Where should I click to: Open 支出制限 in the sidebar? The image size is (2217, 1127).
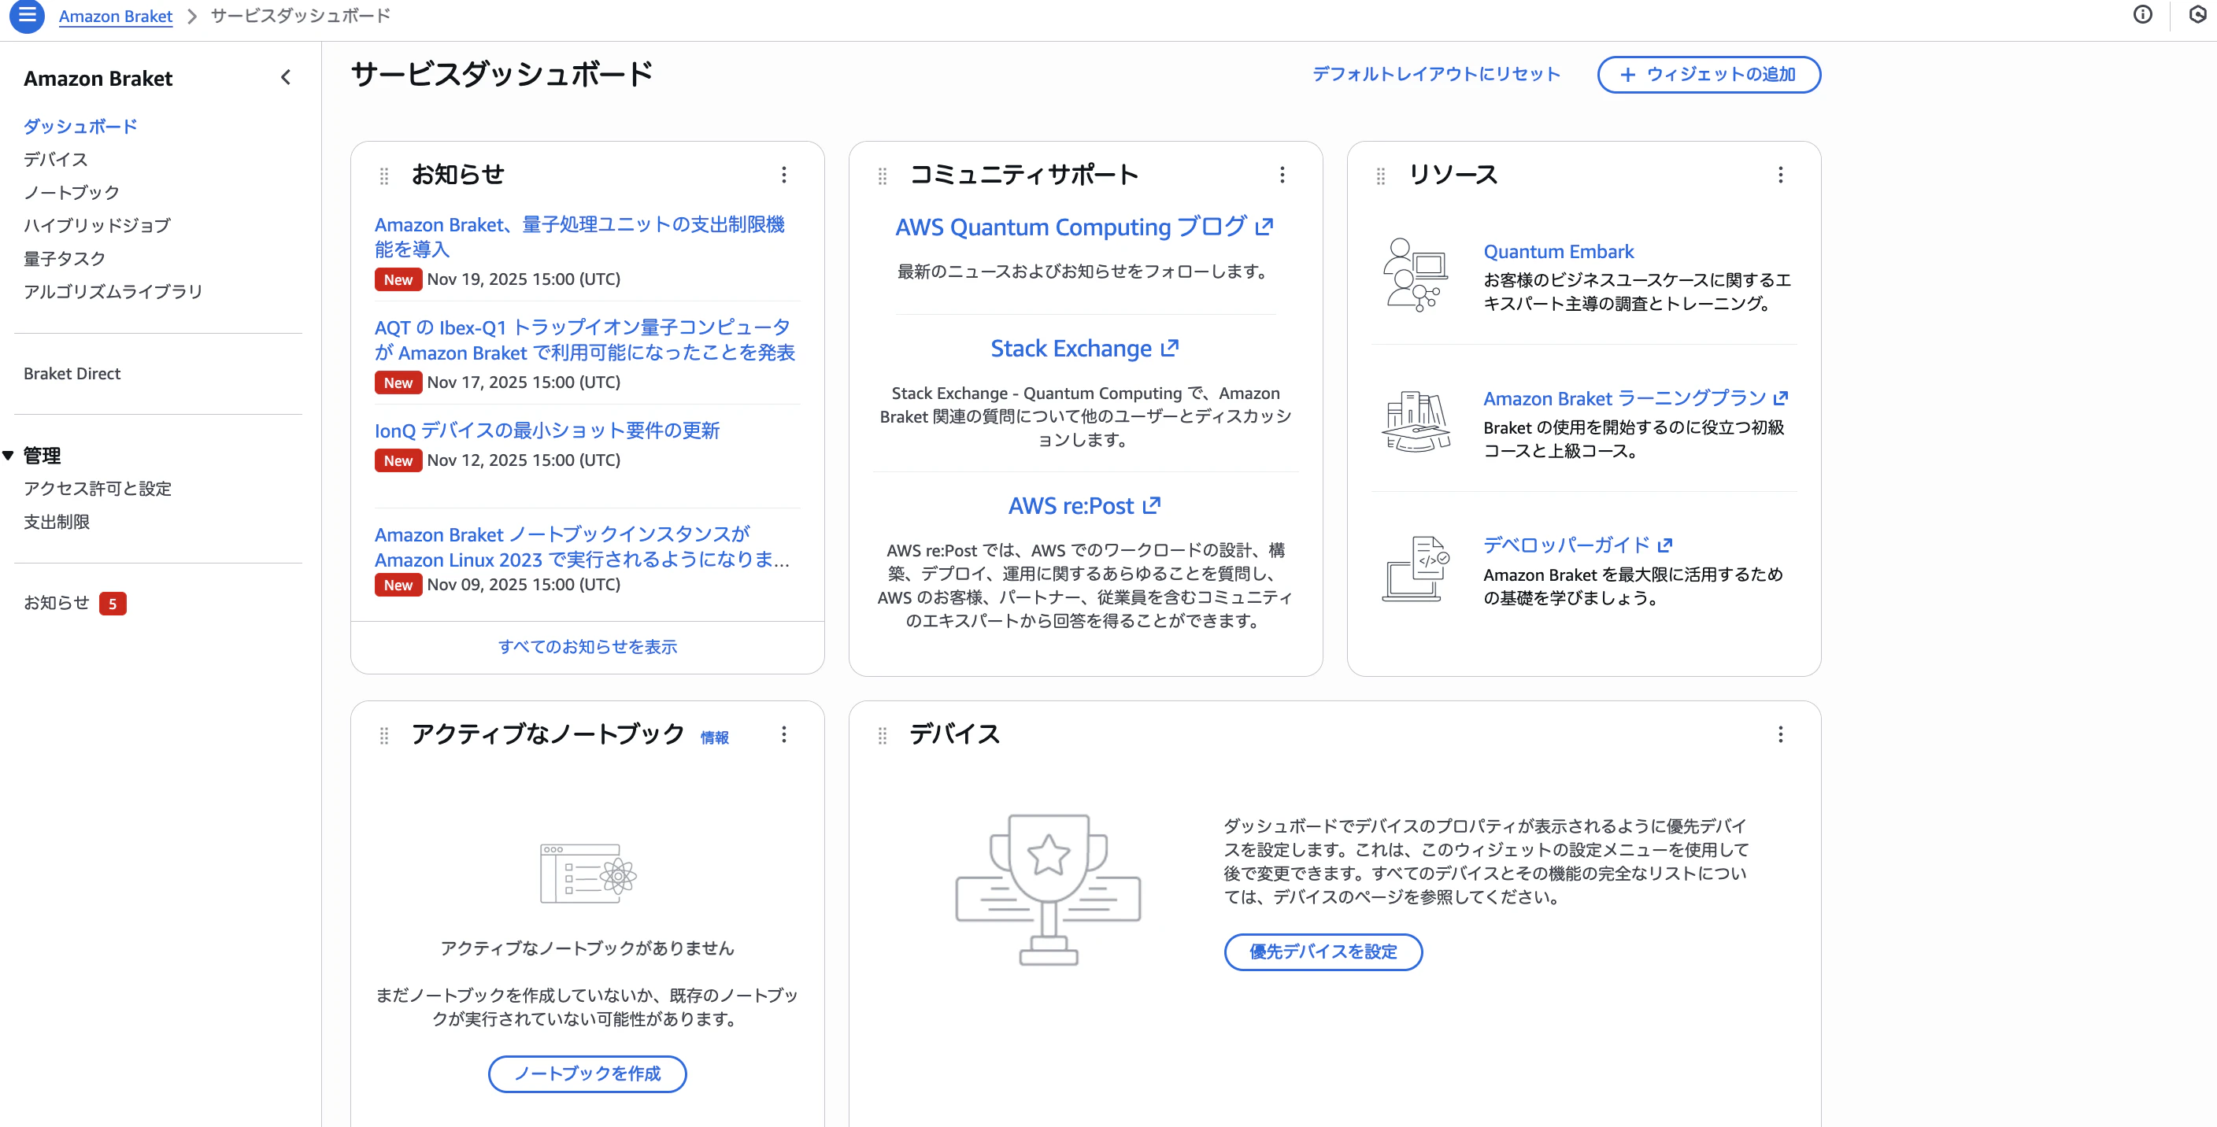click(57, 521)
